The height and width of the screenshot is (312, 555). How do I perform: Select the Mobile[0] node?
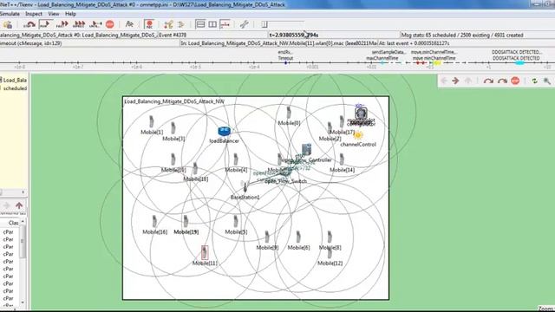tap(289, 113)
